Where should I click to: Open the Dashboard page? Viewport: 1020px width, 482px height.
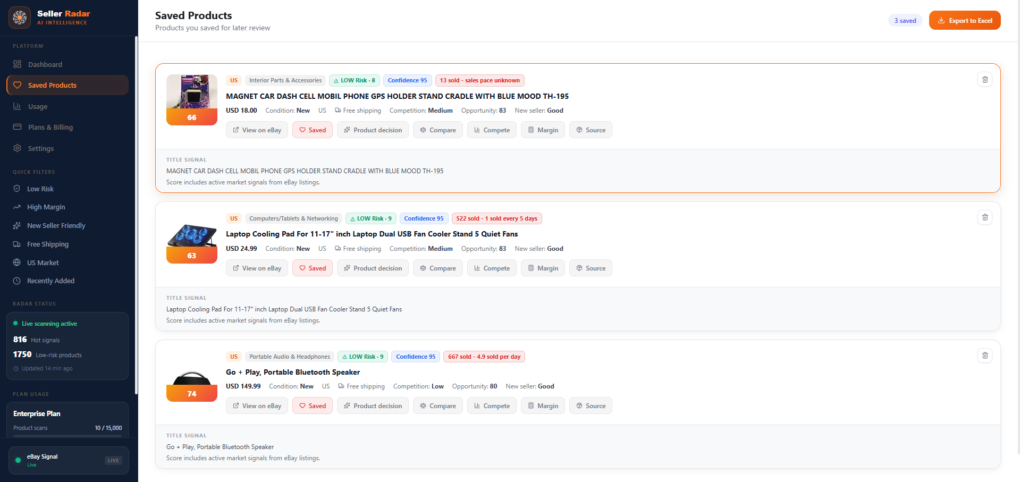pyautogui.click(x=68, y=64)
